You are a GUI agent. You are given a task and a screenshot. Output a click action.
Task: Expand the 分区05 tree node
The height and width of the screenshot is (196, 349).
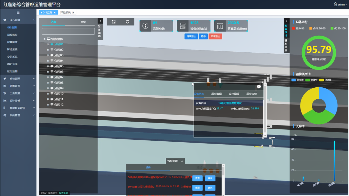click(48, 66)
